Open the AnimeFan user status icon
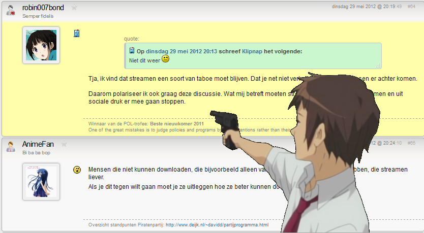424x233 pixels. click(11, 147)
